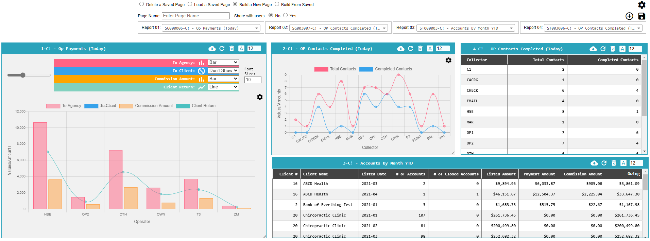Toggle the struck-through To Client legend series
The height and width of the screenshot is (241, 650).
100,106
